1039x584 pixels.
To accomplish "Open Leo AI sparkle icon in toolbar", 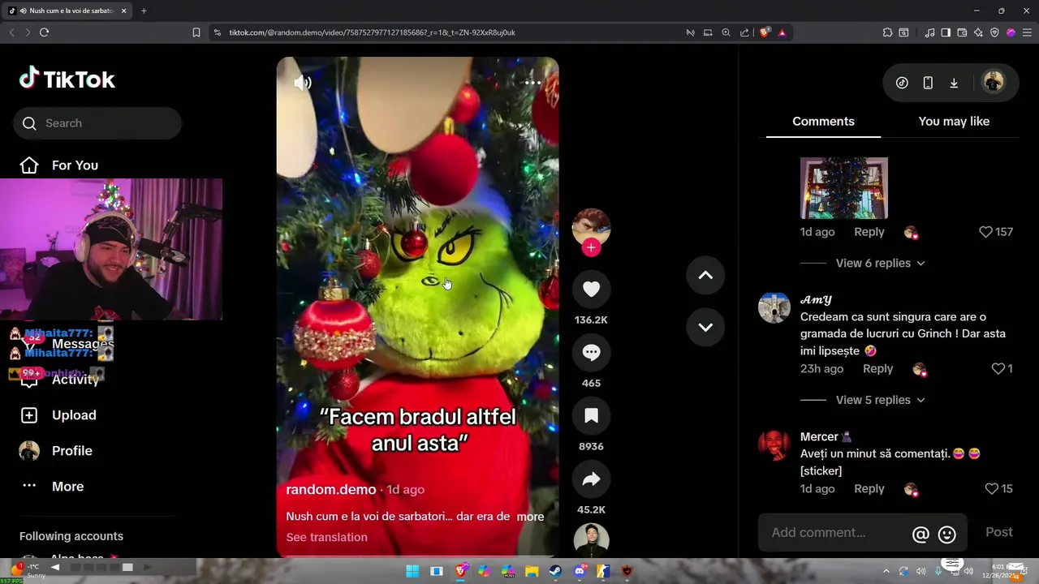I will click(x=978, y=32).
